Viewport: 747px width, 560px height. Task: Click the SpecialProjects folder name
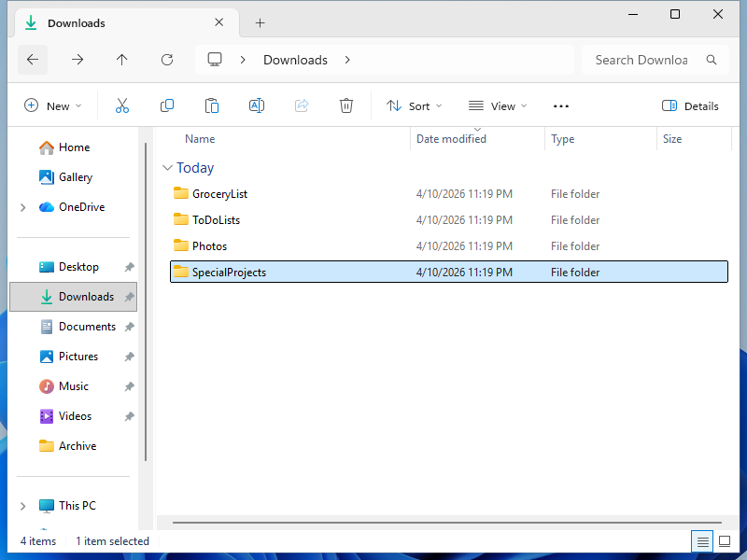(x=229, y=273)
